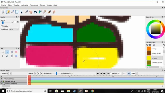
Task: Click the last Chaves plus button
Action: click(x=41, y=73)
